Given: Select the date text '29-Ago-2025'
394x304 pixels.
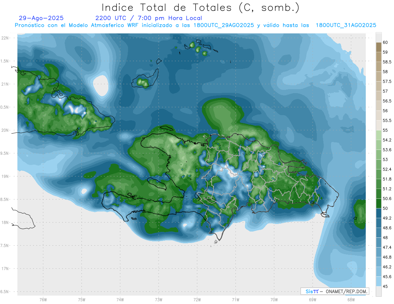Looking at the screenshot, I should (41, 18).
